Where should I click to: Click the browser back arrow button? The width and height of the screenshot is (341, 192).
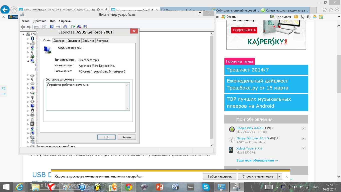click(5, 10)
